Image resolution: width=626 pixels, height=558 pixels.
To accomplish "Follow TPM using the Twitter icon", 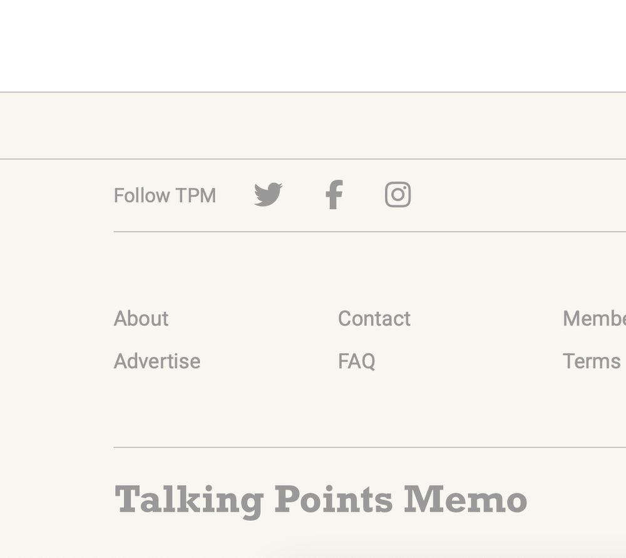I will (x=269, y=195).
